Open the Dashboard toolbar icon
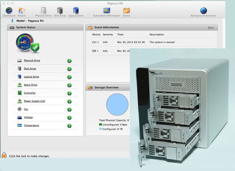235x171 pixels. pyautogui.click(x=9, y=11)
